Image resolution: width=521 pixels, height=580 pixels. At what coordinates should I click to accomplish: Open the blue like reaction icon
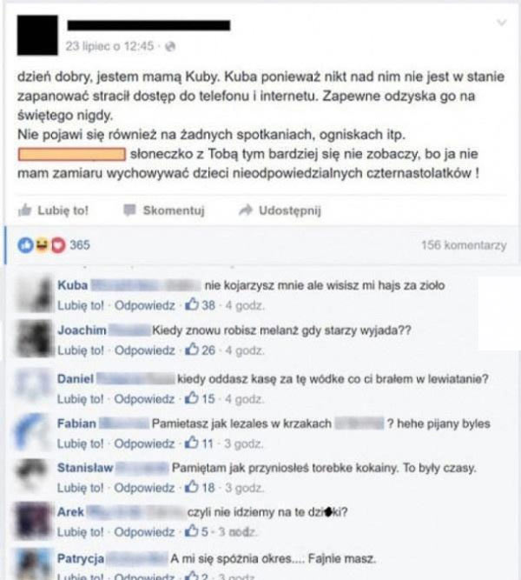coord(25,245)
